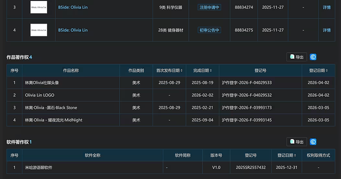Click the blue circular icon beside 软件著作权 export

313,142
